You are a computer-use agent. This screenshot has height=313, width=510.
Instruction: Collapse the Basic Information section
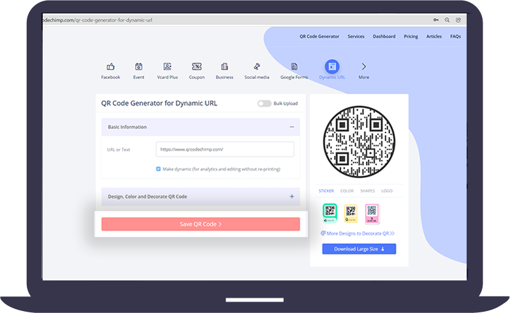(292, 127)
